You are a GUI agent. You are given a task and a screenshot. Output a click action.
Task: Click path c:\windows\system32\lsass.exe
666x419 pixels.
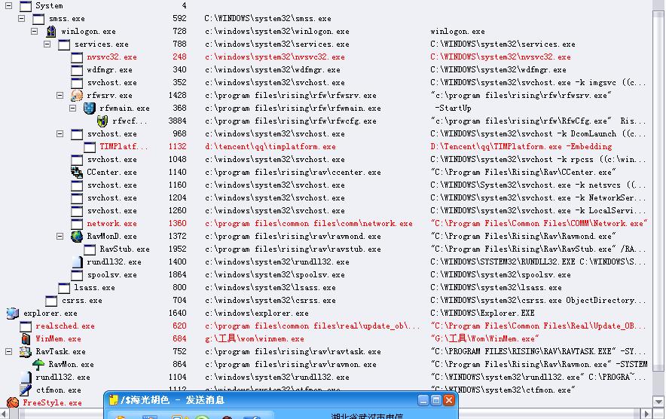(270, 288)
